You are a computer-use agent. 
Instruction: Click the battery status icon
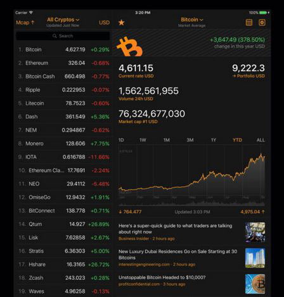pos(263,13)
